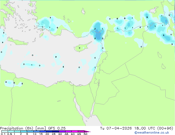Click the '18..00 UTC' time text
Viewport: 175px width, 135px height.
[145, 128]
